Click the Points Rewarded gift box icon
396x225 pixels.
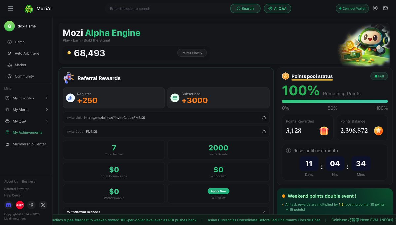click(324, 131)
